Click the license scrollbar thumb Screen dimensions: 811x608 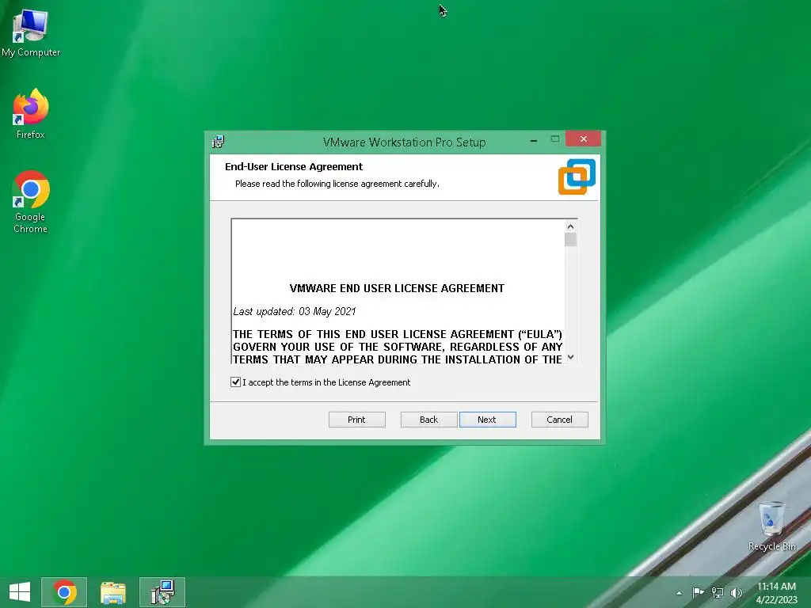[x=570, y=239]
